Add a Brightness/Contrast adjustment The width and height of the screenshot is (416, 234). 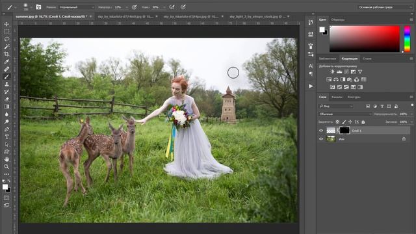click(332, 71)
